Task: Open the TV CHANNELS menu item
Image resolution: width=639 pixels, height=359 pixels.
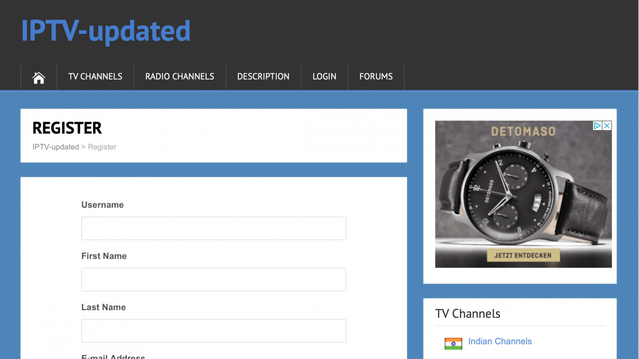Action: tap(95, 77)
